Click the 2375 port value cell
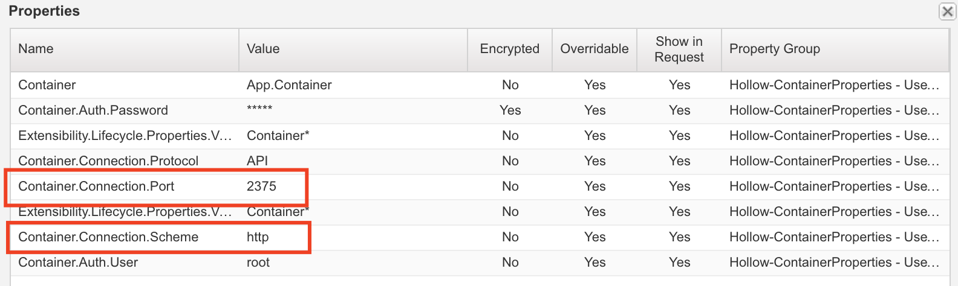 click(261, 186)
